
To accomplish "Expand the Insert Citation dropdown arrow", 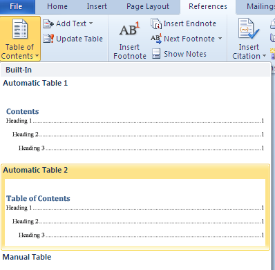I will [264, 56].
